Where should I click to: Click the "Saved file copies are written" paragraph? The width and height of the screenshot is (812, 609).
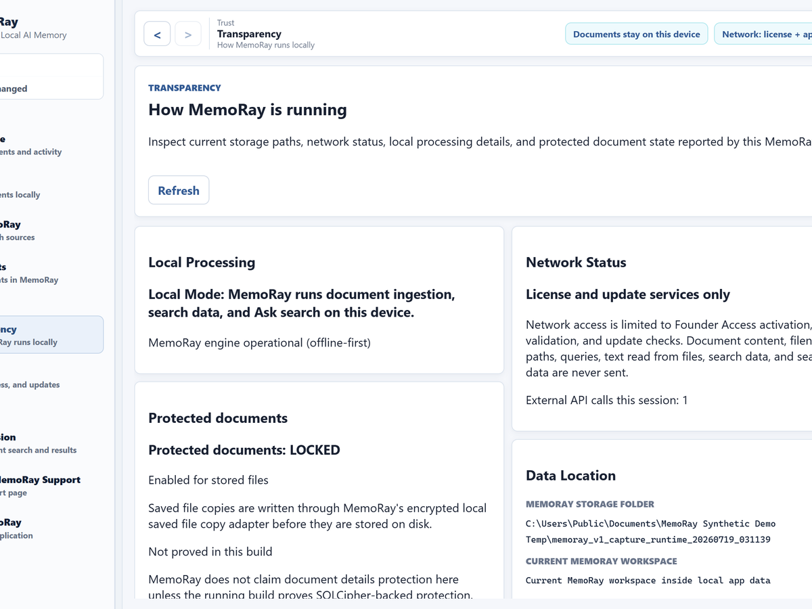(x=317, y=516)
